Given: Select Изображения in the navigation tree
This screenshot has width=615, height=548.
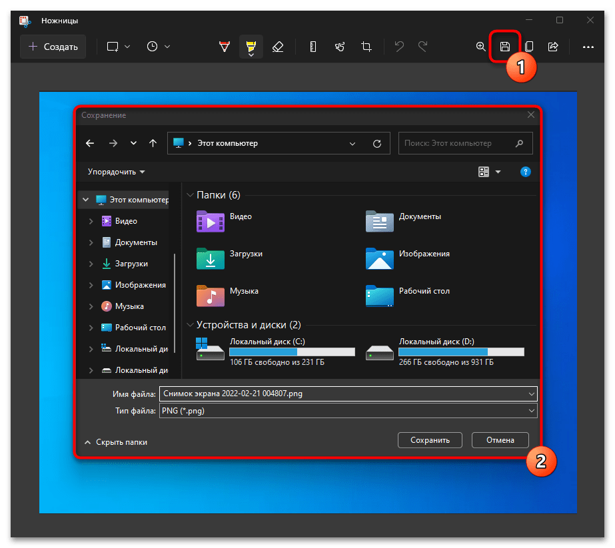Looking at the screenshot, I should pyautogui.click(x=133, y=285).
